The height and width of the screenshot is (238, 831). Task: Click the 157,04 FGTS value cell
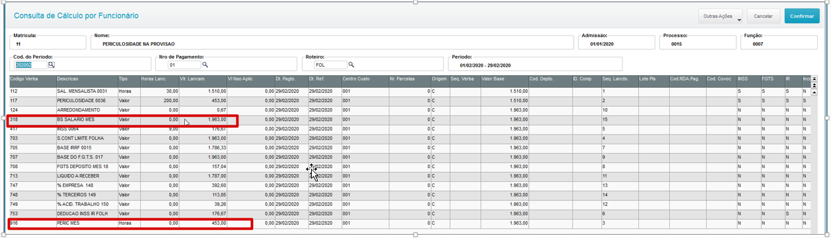203,167
